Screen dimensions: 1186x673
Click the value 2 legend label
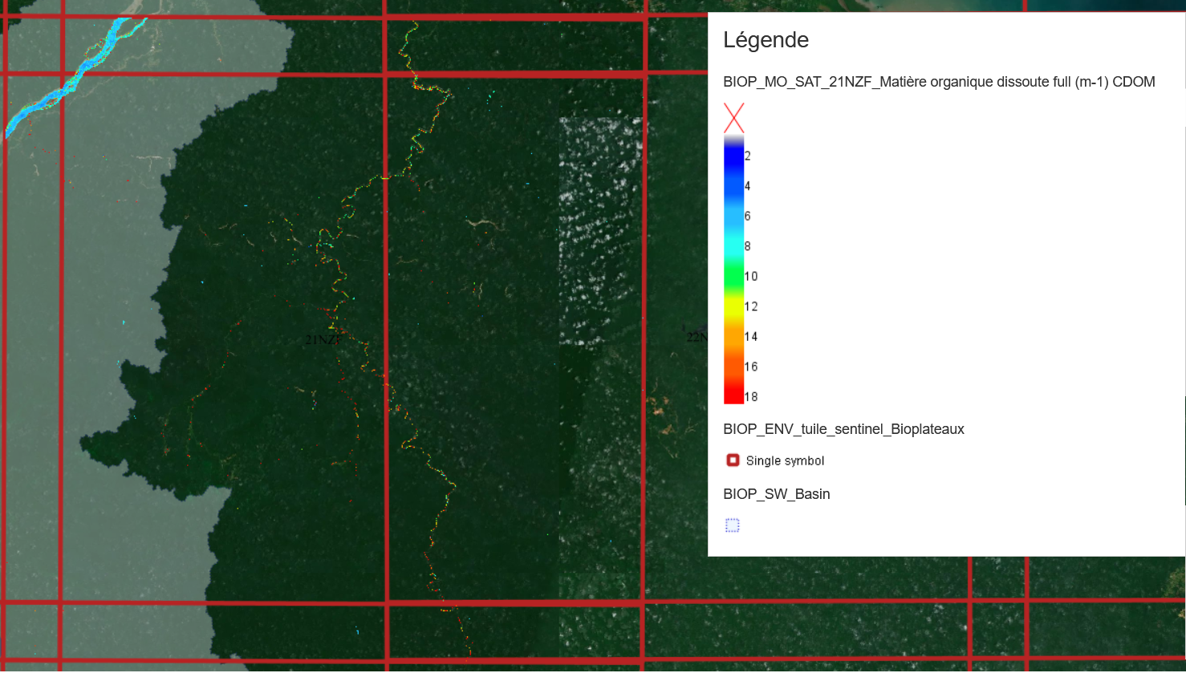click(748, 156)
